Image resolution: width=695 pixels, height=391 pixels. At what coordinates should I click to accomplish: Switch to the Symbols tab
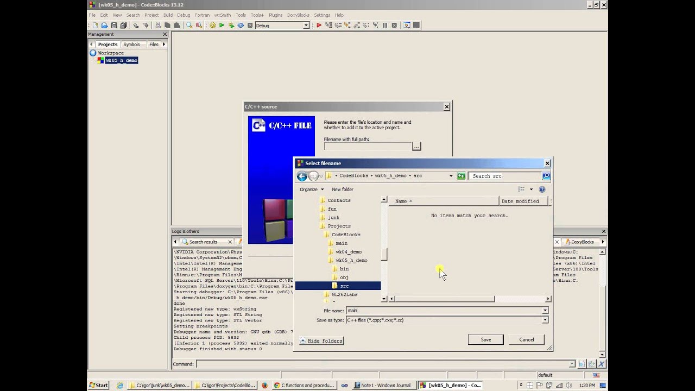click(x=131, y=45)
